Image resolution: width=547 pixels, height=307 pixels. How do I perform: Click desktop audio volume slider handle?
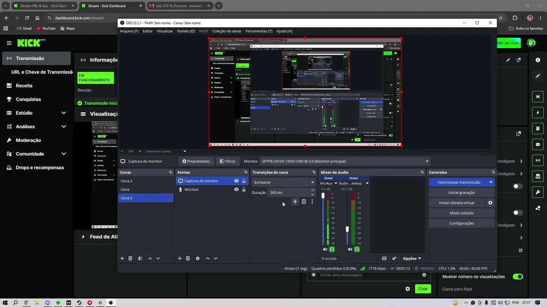coord(347,229)
